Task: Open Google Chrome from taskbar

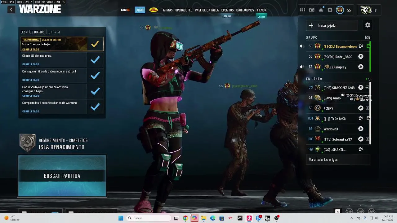Action: pyautogui.click(x=185, y=218)
